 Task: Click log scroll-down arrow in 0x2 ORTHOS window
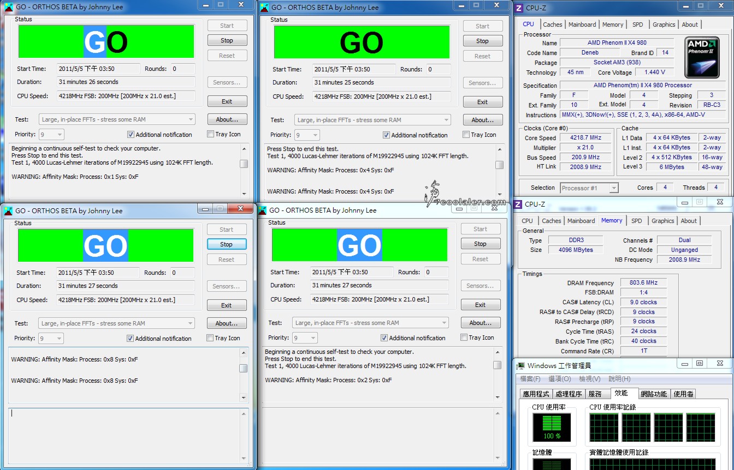coord(497,397)
